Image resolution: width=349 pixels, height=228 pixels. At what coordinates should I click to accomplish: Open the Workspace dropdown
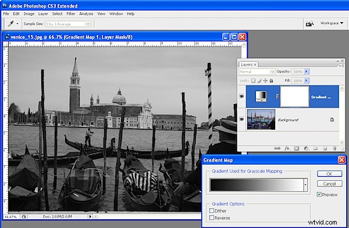tap(332, 23)
